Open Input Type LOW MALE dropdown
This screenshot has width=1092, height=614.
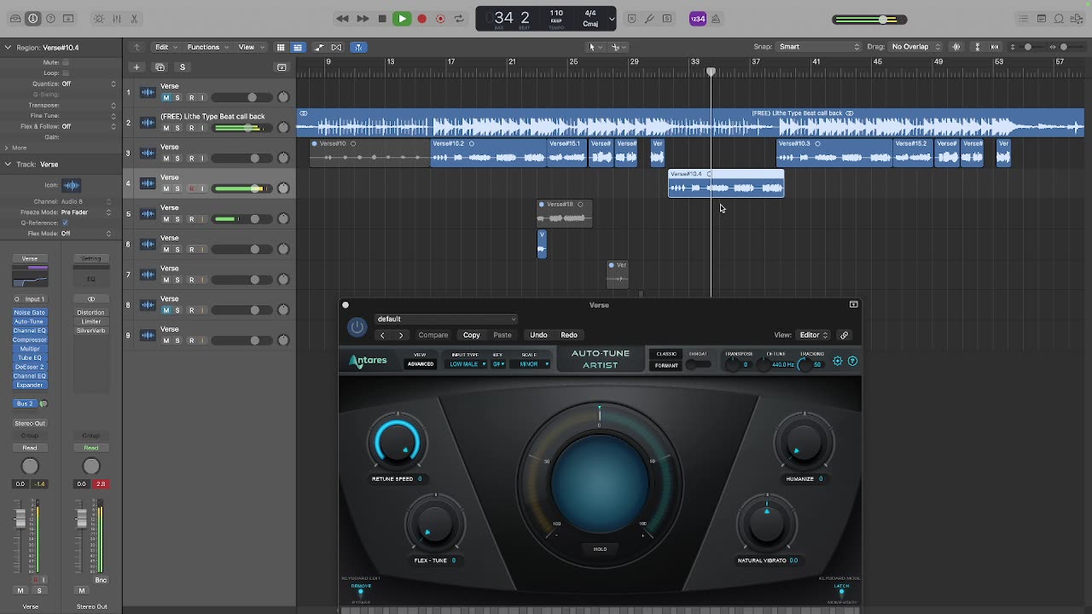click(x=467, y=364)
